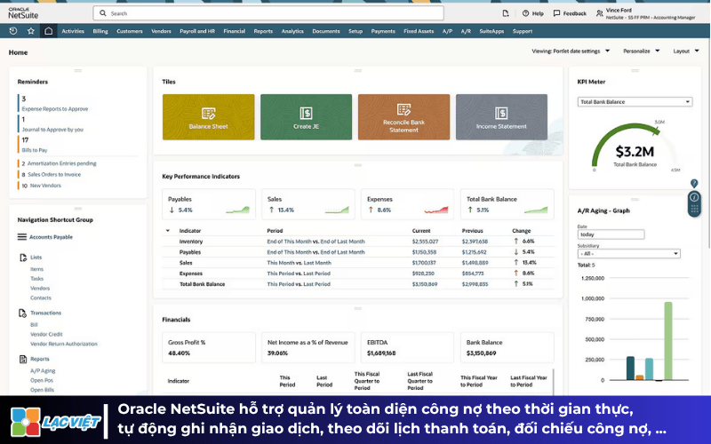711x444 pixels.
Task: Open the Create JE tile
Action: click(x=306, y=117)
